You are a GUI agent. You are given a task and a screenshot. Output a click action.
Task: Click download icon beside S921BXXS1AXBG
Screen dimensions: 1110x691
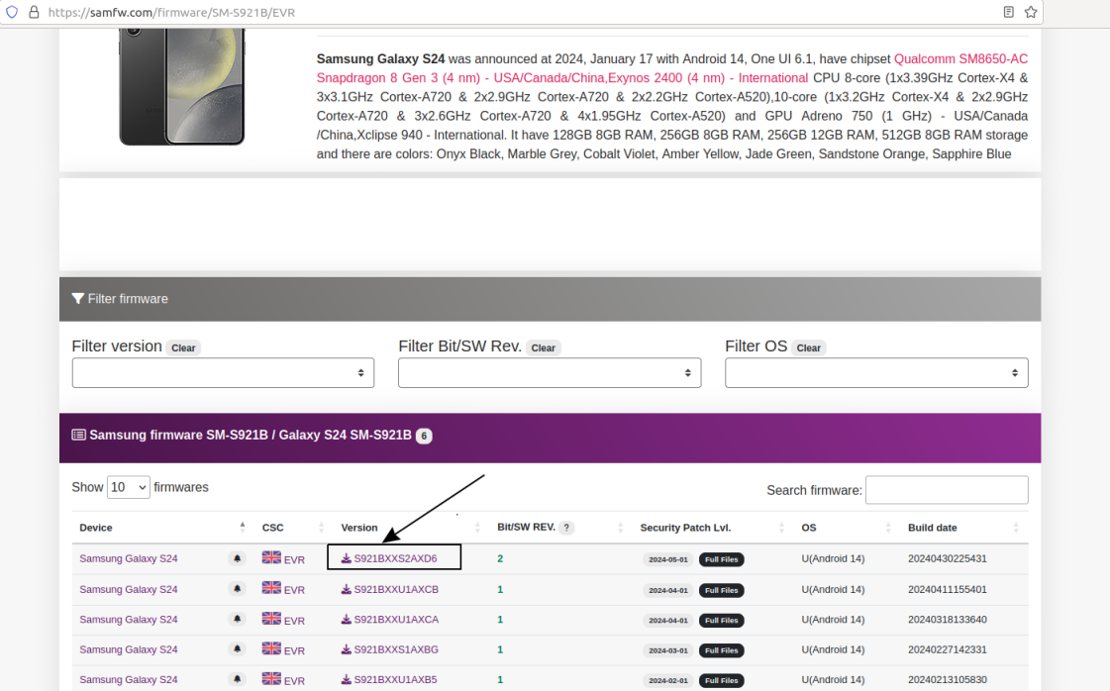(x=347, y=649)
